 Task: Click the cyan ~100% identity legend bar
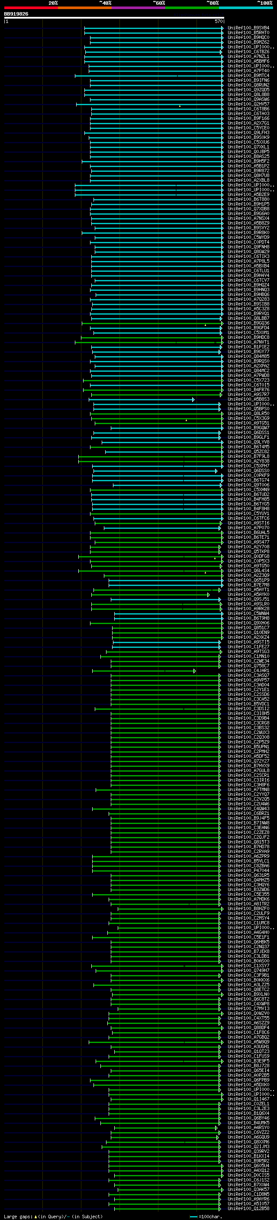pos(246,8)
